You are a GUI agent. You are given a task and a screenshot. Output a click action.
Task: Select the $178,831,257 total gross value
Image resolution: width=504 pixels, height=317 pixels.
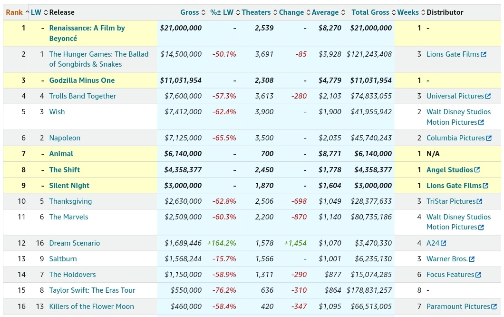(x=369, y=291)
